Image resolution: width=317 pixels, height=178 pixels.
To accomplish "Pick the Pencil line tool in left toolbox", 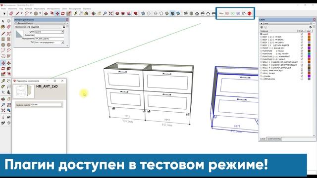I will (3, 33).
